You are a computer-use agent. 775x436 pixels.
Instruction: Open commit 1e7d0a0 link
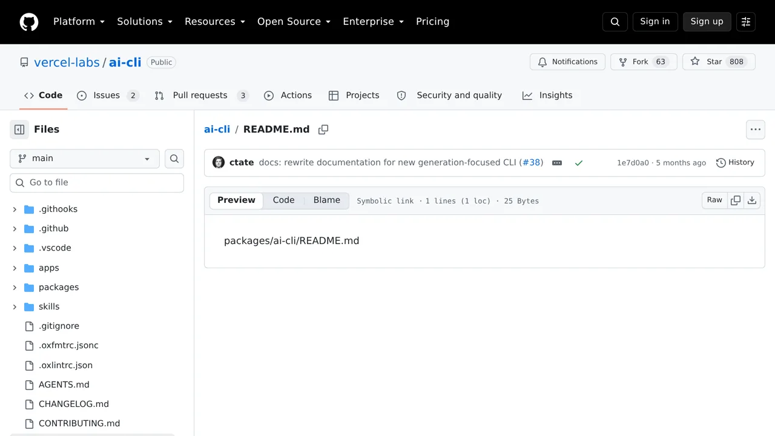point(633,163)
